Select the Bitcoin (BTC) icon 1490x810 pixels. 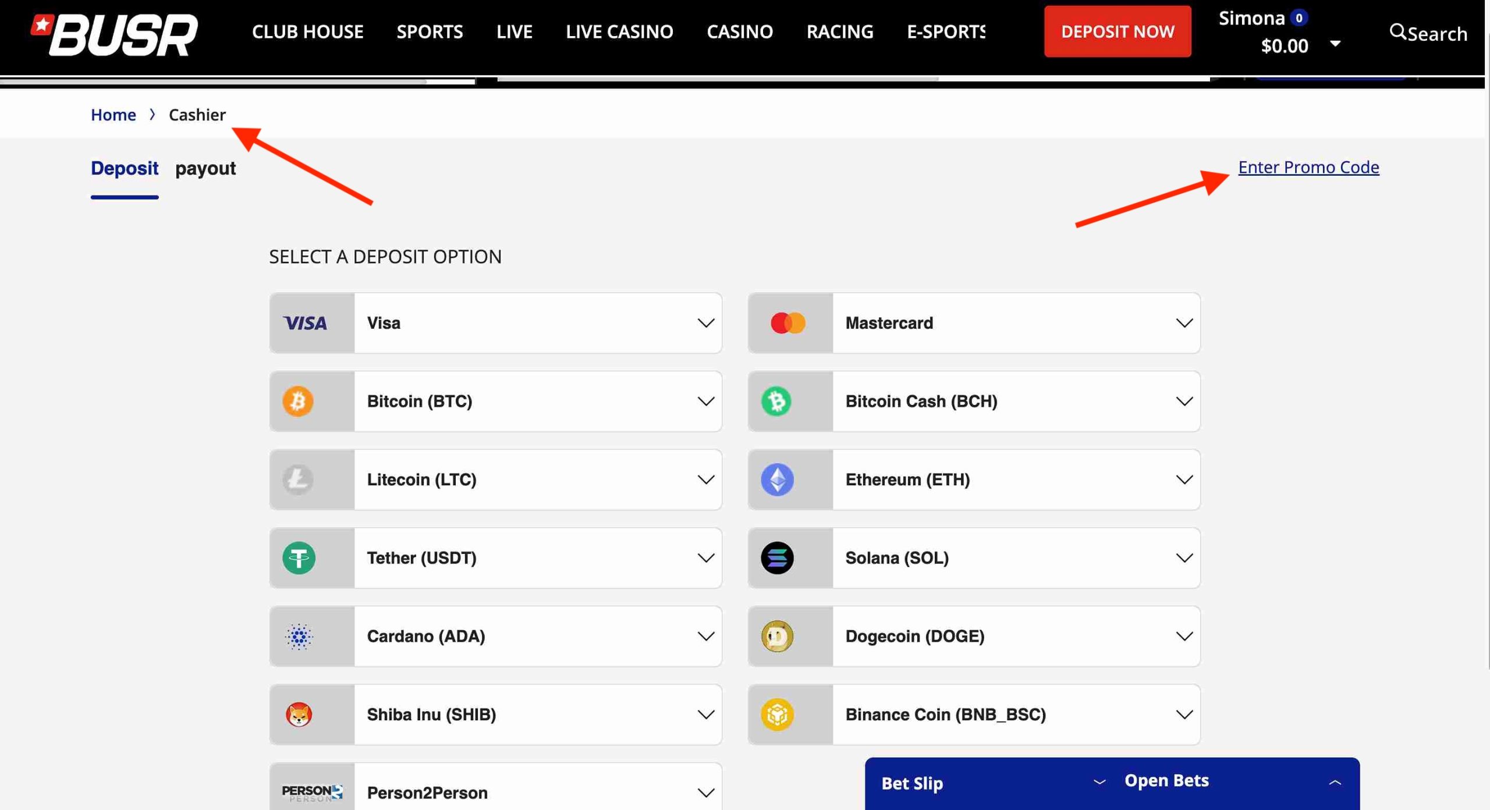tap(298, 401)
